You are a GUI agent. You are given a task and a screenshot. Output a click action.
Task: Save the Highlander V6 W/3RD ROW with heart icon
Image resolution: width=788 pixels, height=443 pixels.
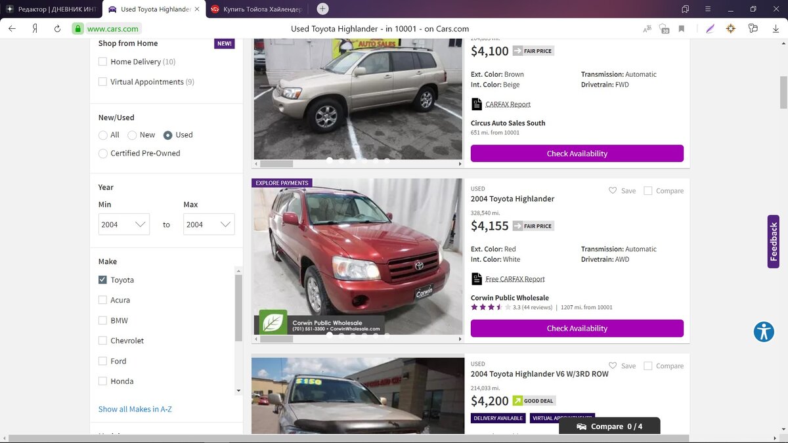(x=613, y=366)
